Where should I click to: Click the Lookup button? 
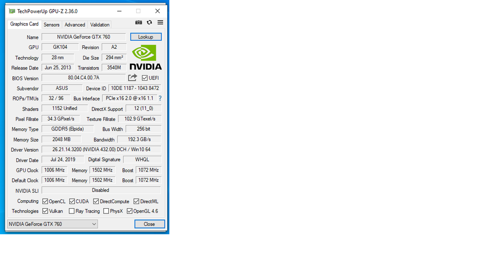pyautogui.click(x=146, y=37)
